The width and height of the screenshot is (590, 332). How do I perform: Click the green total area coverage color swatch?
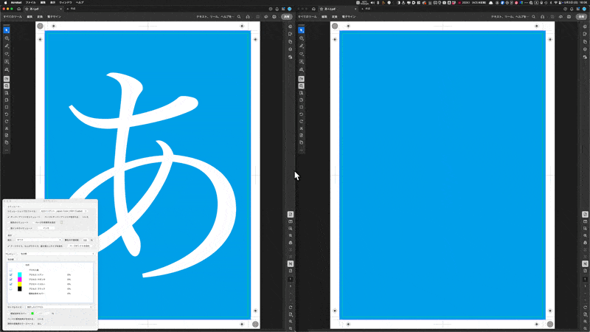pyautogui.click(x=32, y=313)
